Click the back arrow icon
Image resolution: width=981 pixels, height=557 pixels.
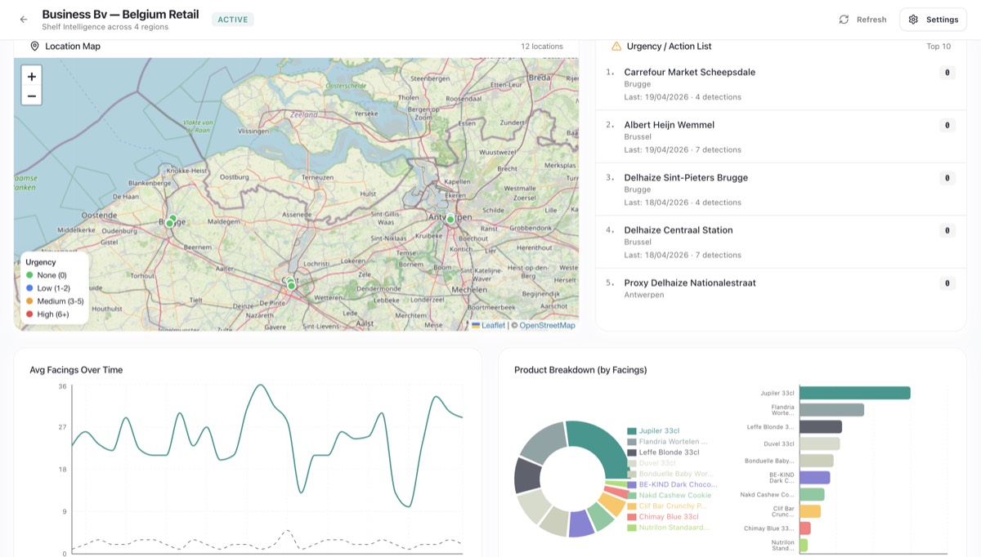23,20
